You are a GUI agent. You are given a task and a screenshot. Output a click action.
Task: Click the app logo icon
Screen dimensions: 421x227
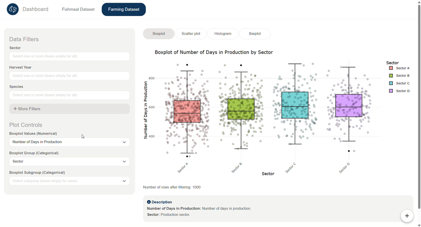point(13,9)
